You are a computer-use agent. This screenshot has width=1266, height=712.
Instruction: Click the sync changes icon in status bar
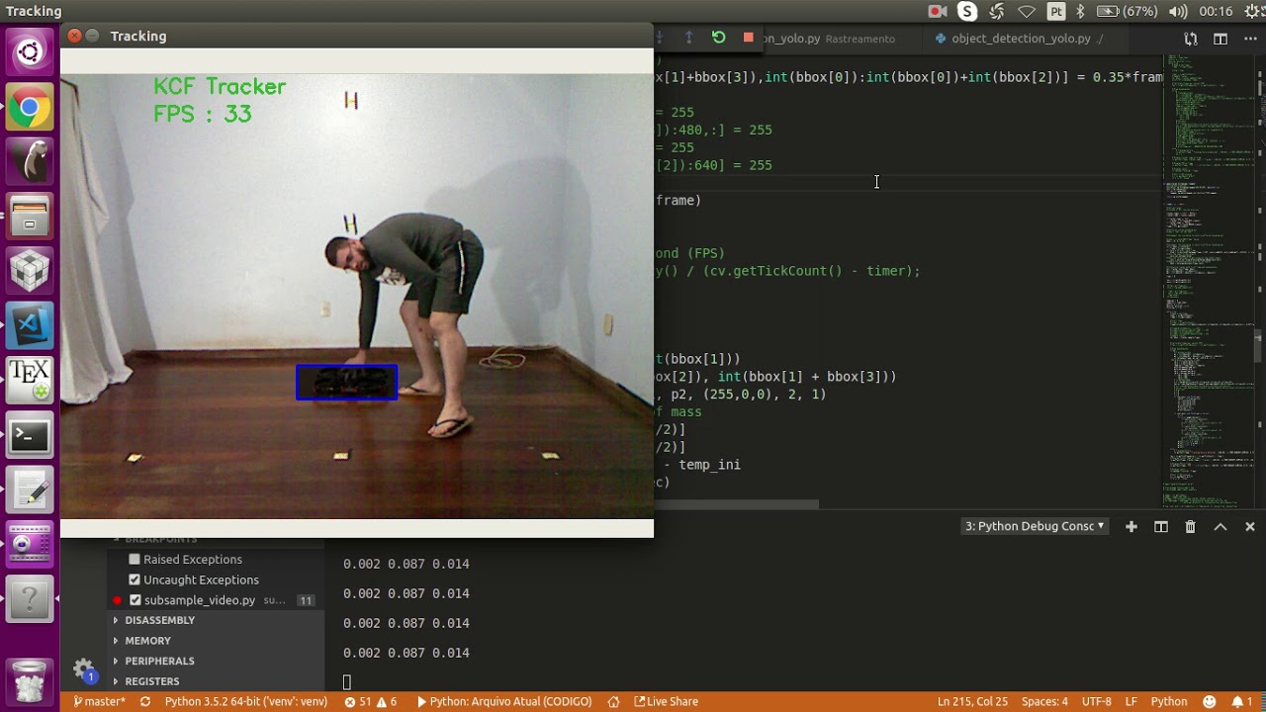145,702
